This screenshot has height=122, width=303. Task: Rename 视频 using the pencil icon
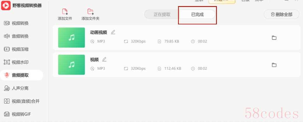[x=104, y=59]
